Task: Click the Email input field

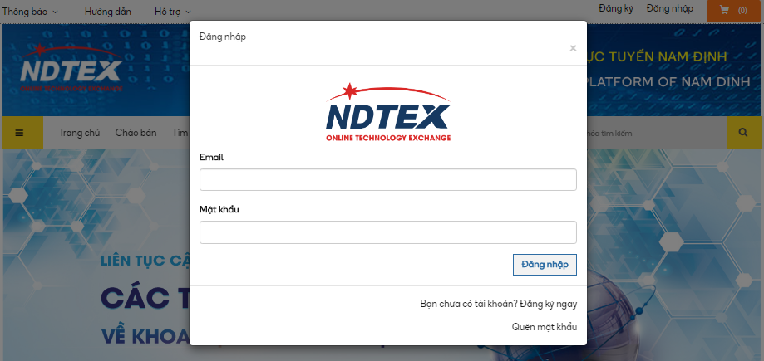Action: click(x=388, y=179)
